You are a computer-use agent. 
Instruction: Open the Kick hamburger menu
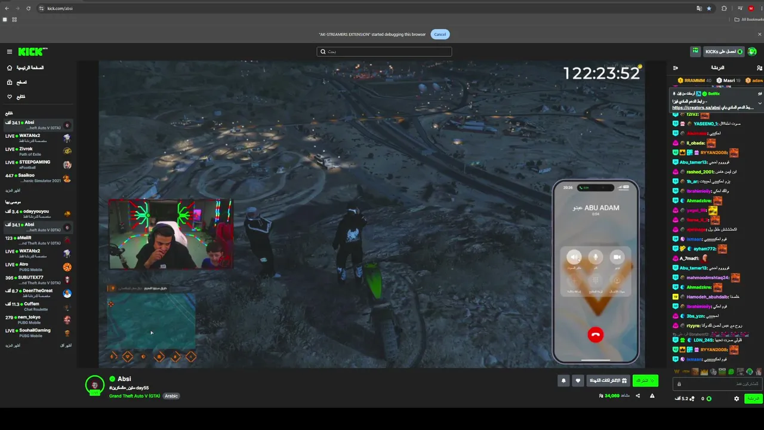pyautogui.click(x=10, y=52)
